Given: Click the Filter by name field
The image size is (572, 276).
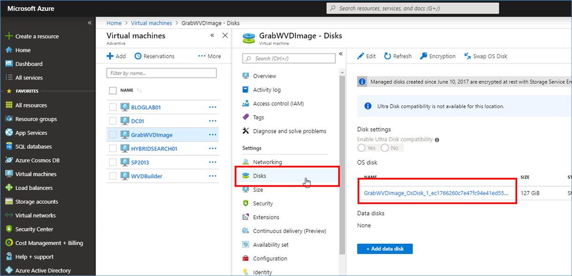Looking at the screenshot, I should pyautogui.click(x=162, y=73).
